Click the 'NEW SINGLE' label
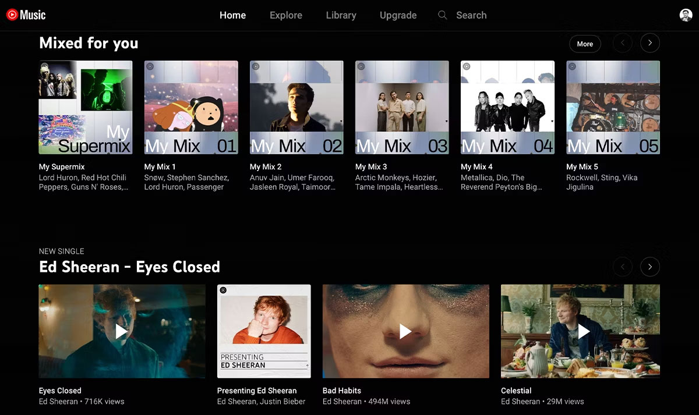The image size is (699, 415). point(61,251)
